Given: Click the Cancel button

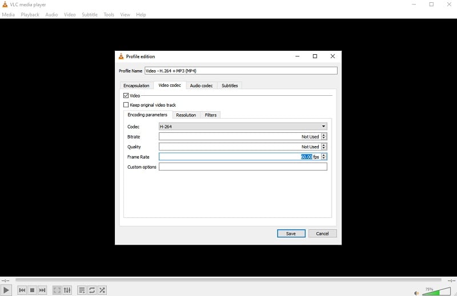Looking at the screenshot, I should [x=322, y=233].
